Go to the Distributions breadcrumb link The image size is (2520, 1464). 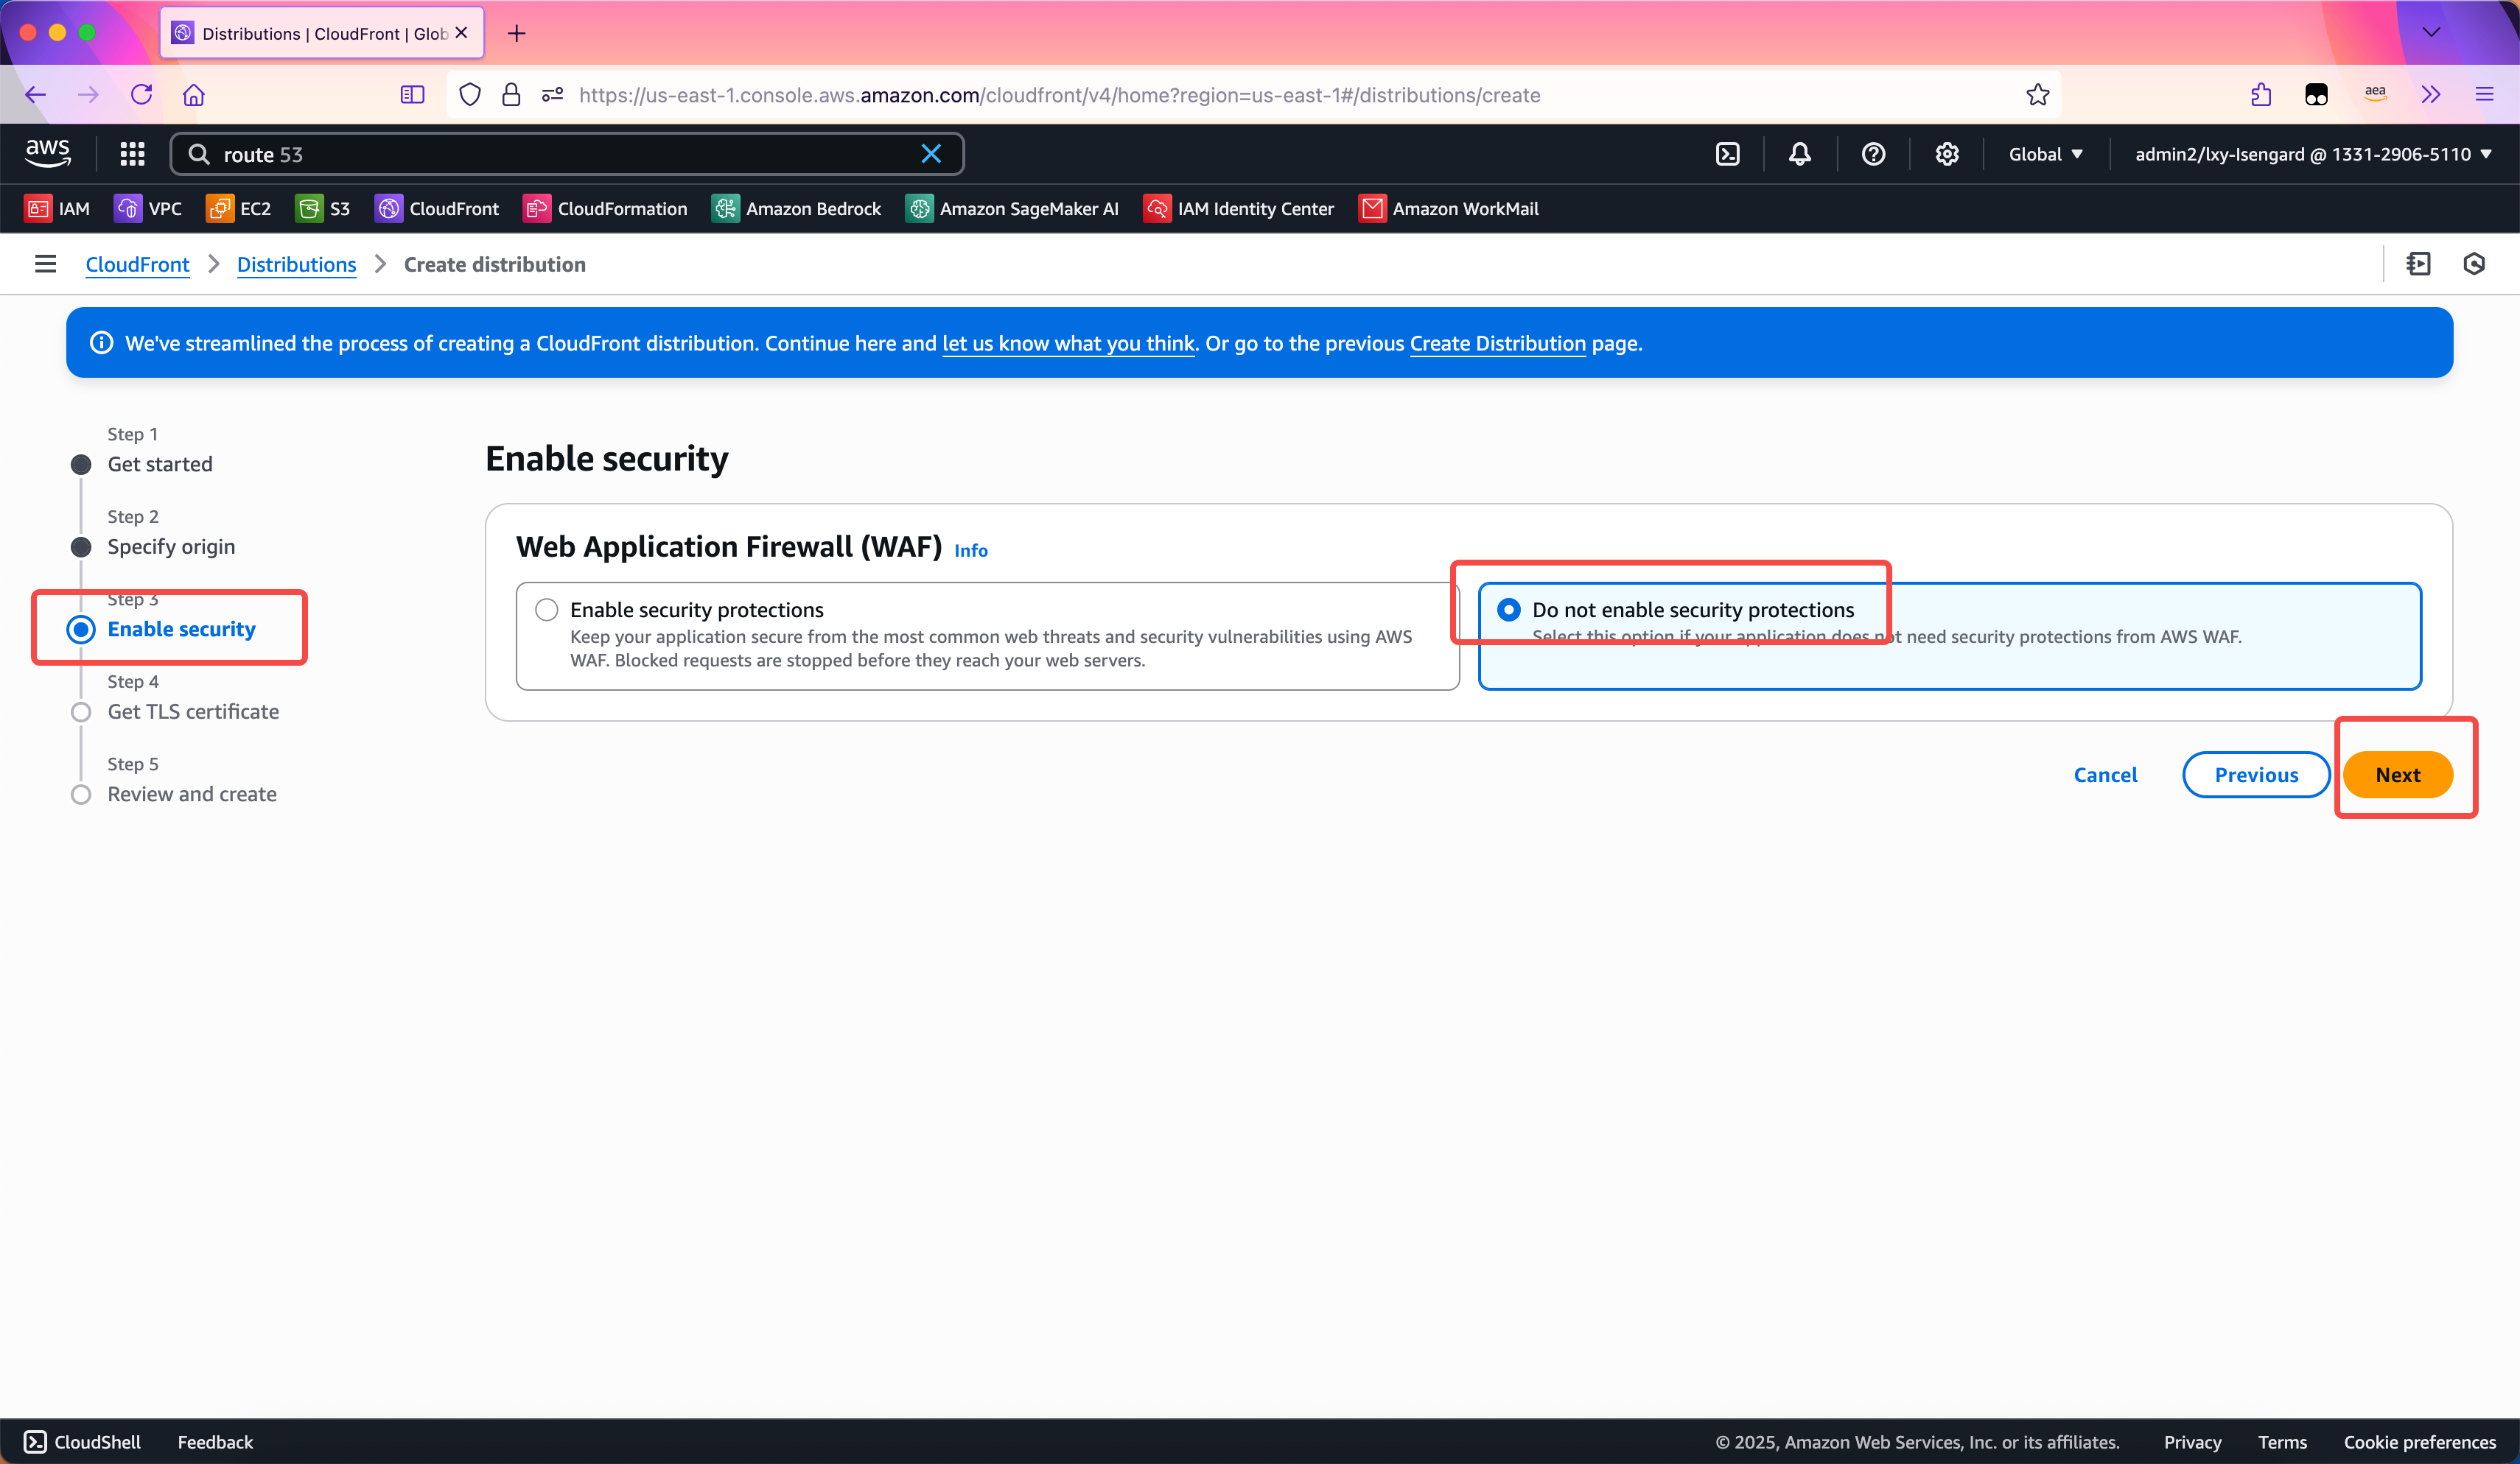pyautogui.click(x=296, y=265)
